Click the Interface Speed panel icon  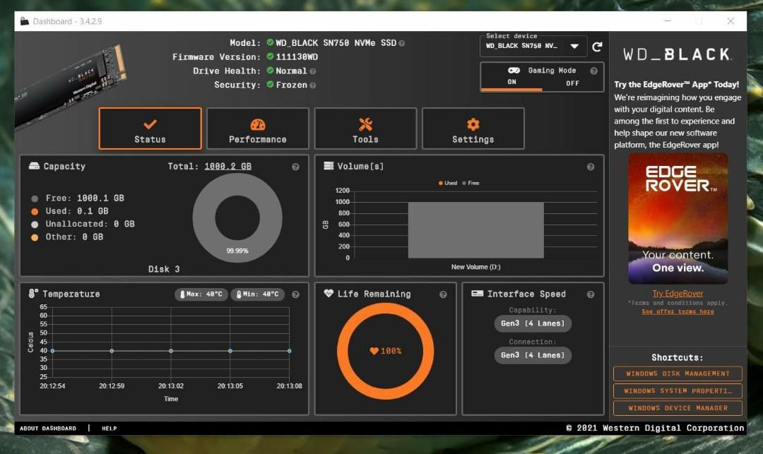tap(478, 294)
